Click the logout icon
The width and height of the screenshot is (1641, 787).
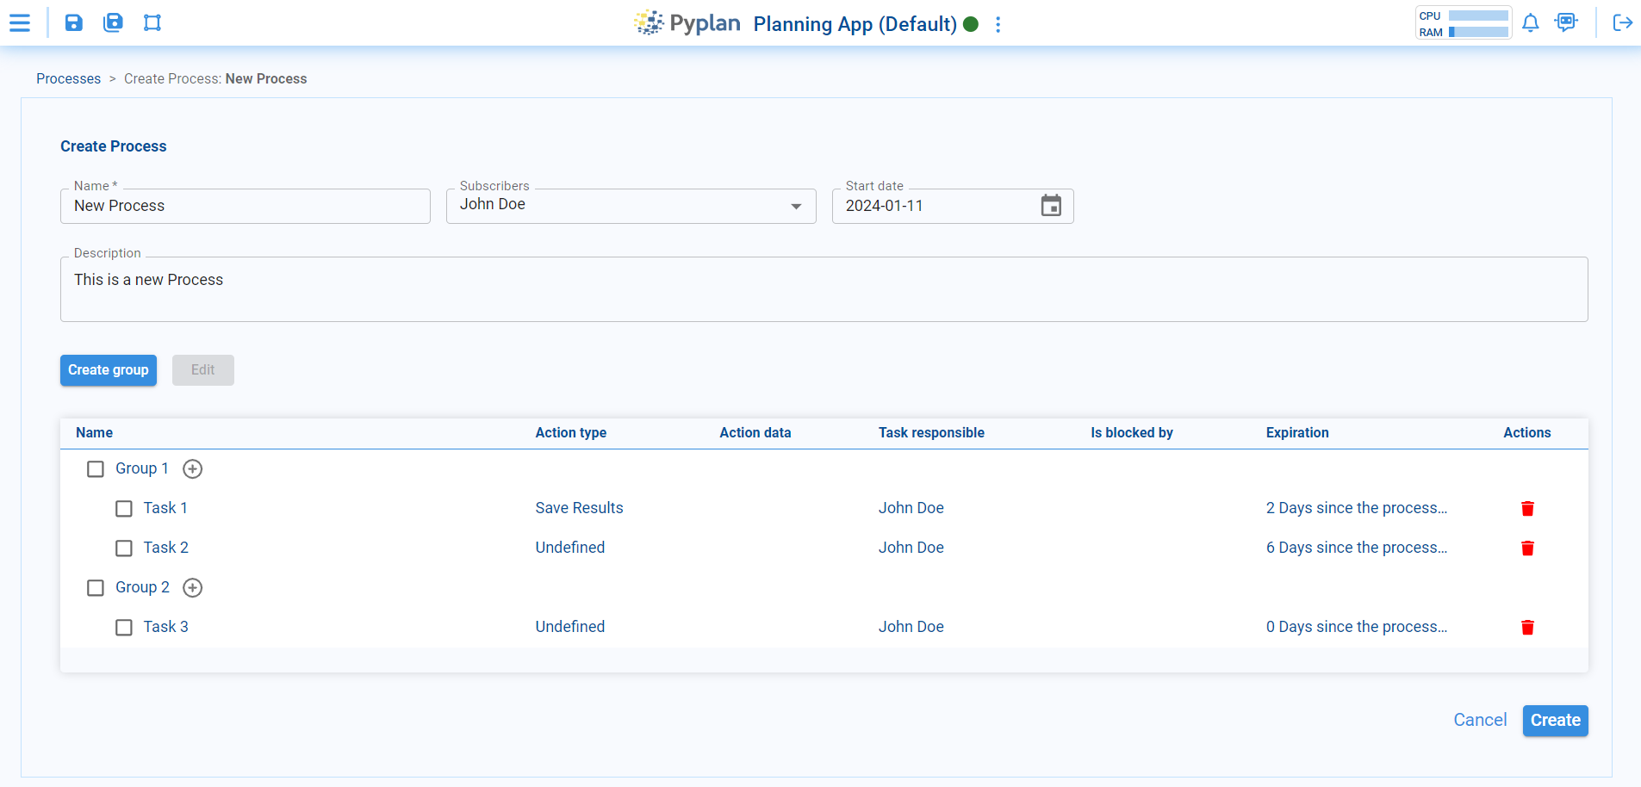pos(1622,23)
